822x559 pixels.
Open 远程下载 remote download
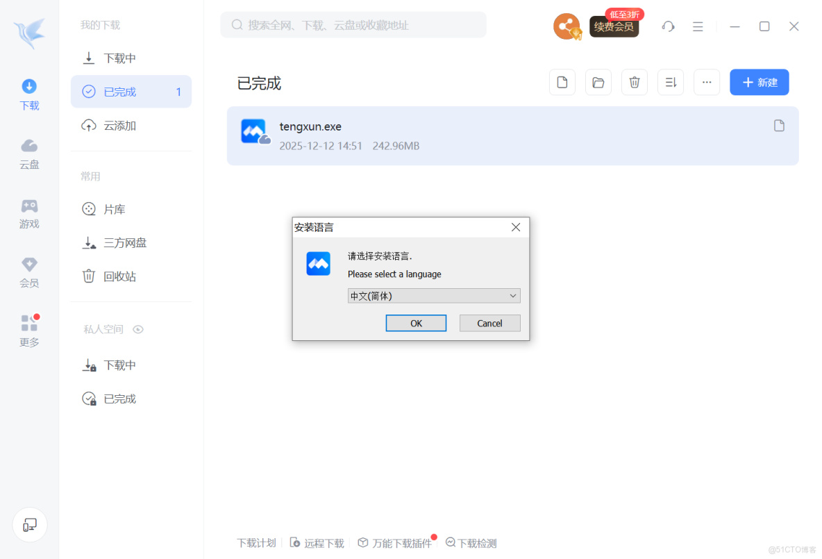point(317,542)
